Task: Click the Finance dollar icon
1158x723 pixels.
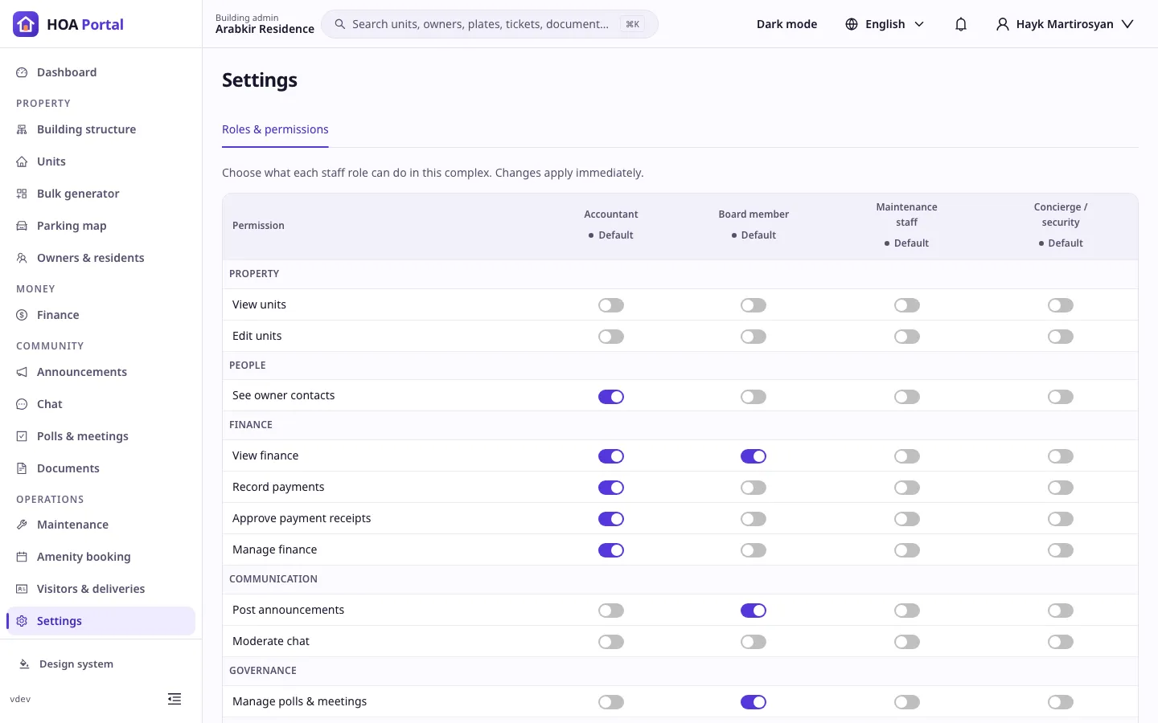Action: coord(22,315)
